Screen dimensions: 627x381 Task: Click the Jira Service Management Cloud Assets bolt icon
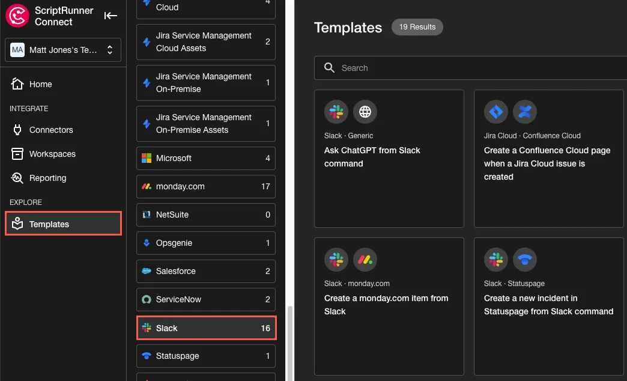click(147, 41)
